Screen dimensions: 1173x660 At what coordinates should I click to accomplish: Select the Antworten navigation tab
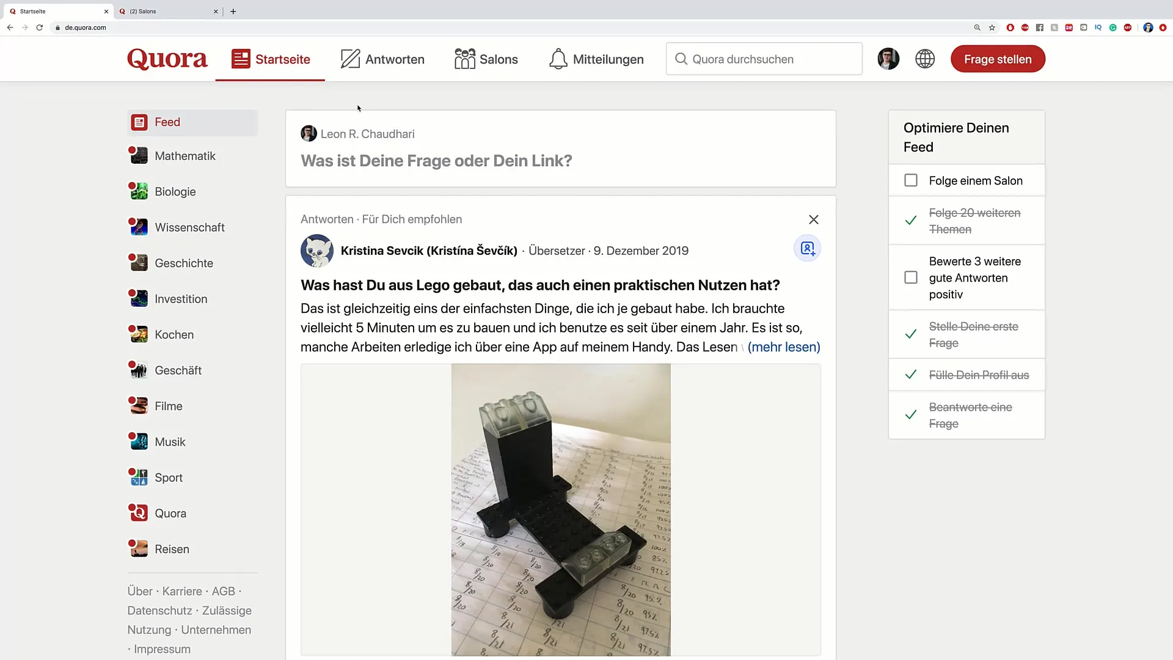[x=382, y=59]
